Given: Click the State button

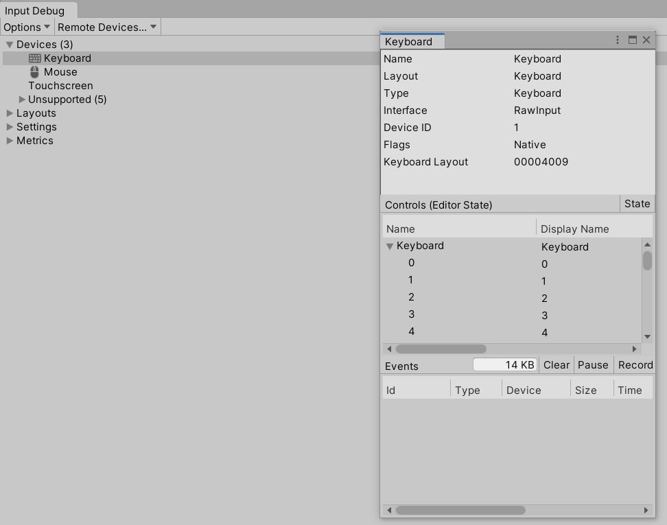Looking at the screenshot, I should [637, 204].
